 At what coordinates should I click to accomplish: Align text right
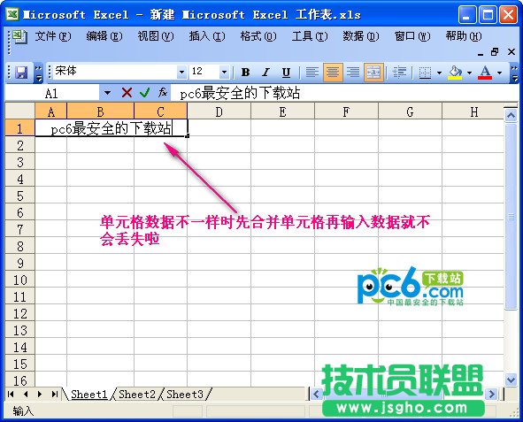(x=353, y=72)
